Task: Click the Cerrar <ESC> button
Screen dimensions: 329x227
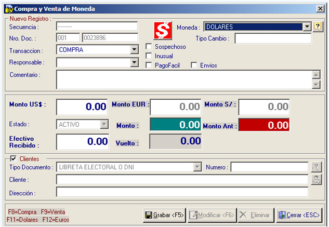Action: (299, 215)
